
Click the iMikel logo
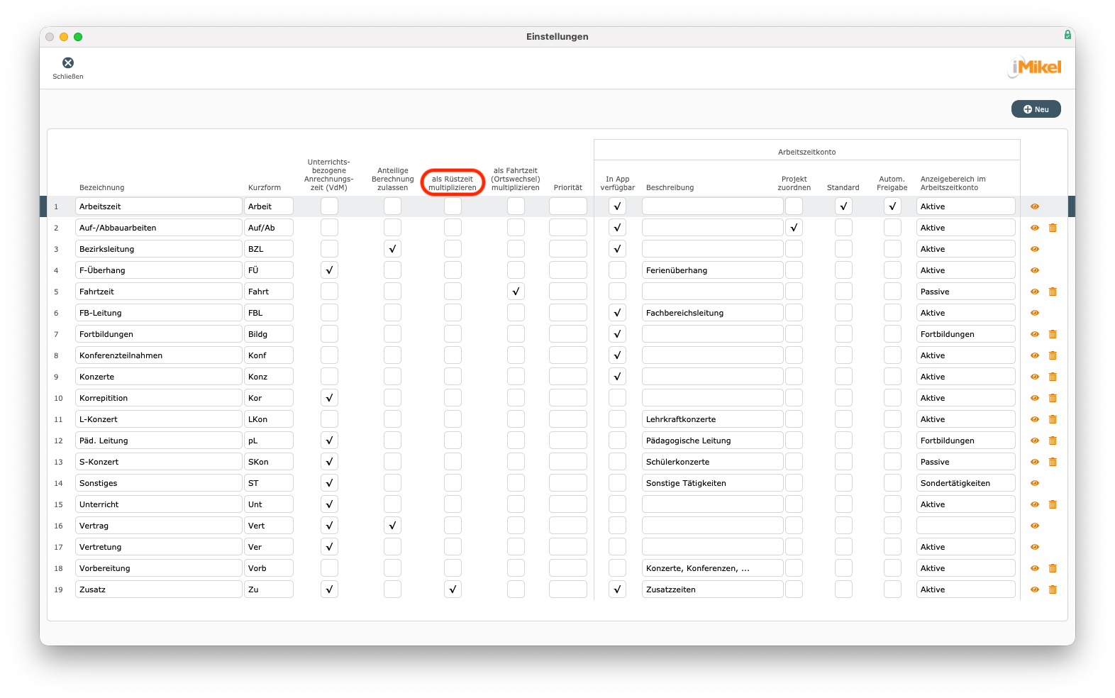1035,67
